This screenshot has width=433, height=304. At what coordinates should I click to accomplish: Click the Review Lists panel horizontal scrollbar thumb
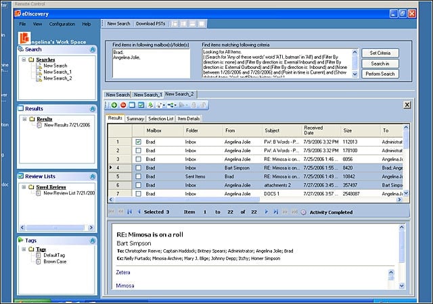(x=55, y=228)
